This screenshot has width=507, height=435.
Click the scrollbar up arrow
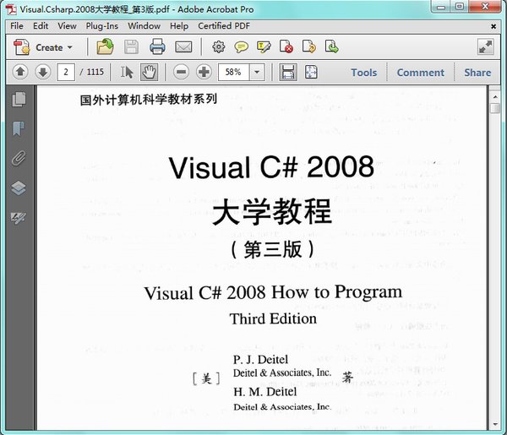[x=495, y=96]
